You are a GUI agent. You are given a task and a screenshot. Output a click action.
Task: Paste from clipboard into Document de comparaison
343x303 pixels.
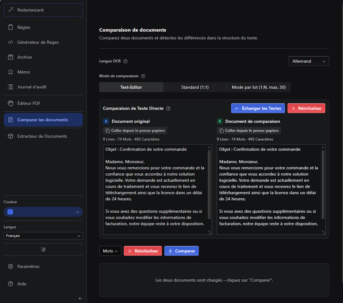[x=249, y=131]
